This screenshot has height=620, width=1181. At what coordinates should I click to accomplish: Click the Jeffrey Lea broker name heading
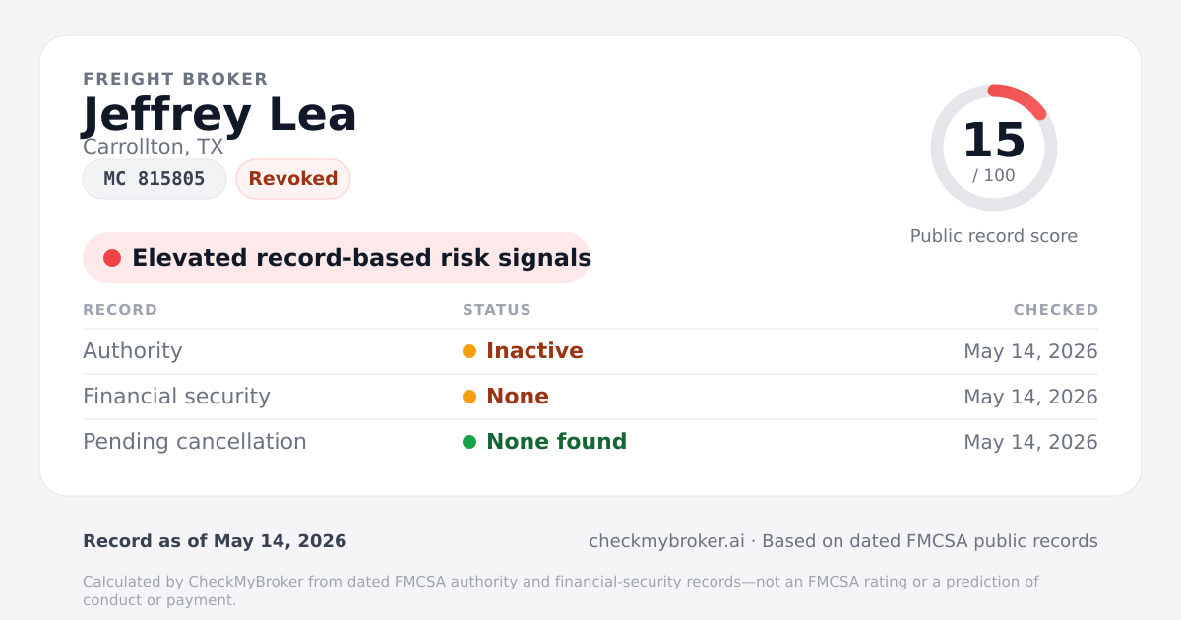coord(219,115)
